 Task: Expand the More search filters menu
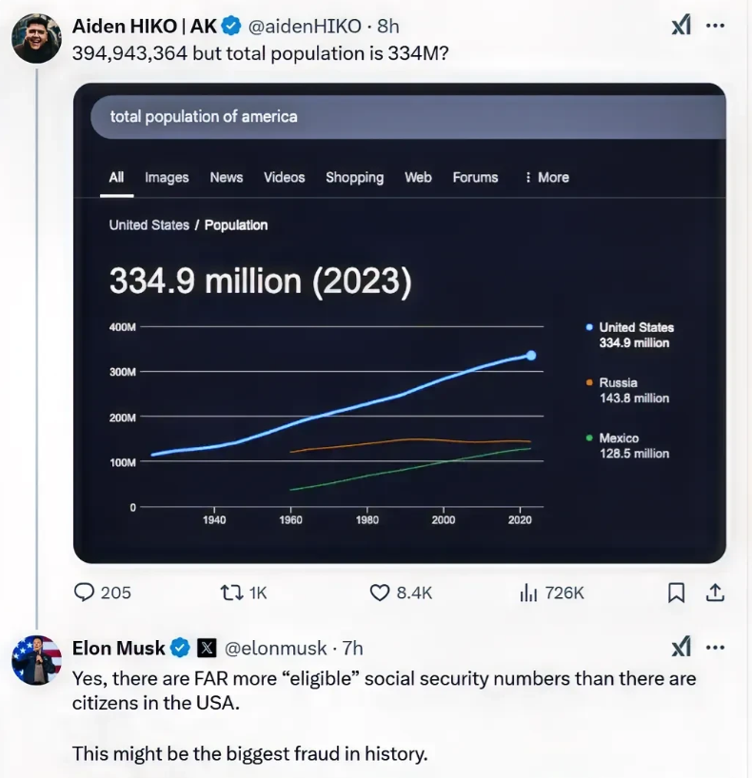pyautogui.click(x=546, y=177)
